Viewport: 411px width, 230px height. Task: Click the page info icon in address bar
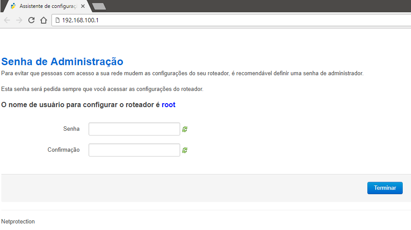pyautogui.click(x=58, y=20)
